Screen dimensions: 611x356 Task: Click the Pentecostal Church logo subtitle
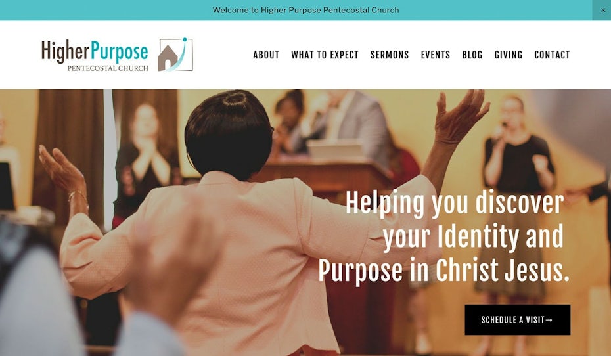click(108, 68)
